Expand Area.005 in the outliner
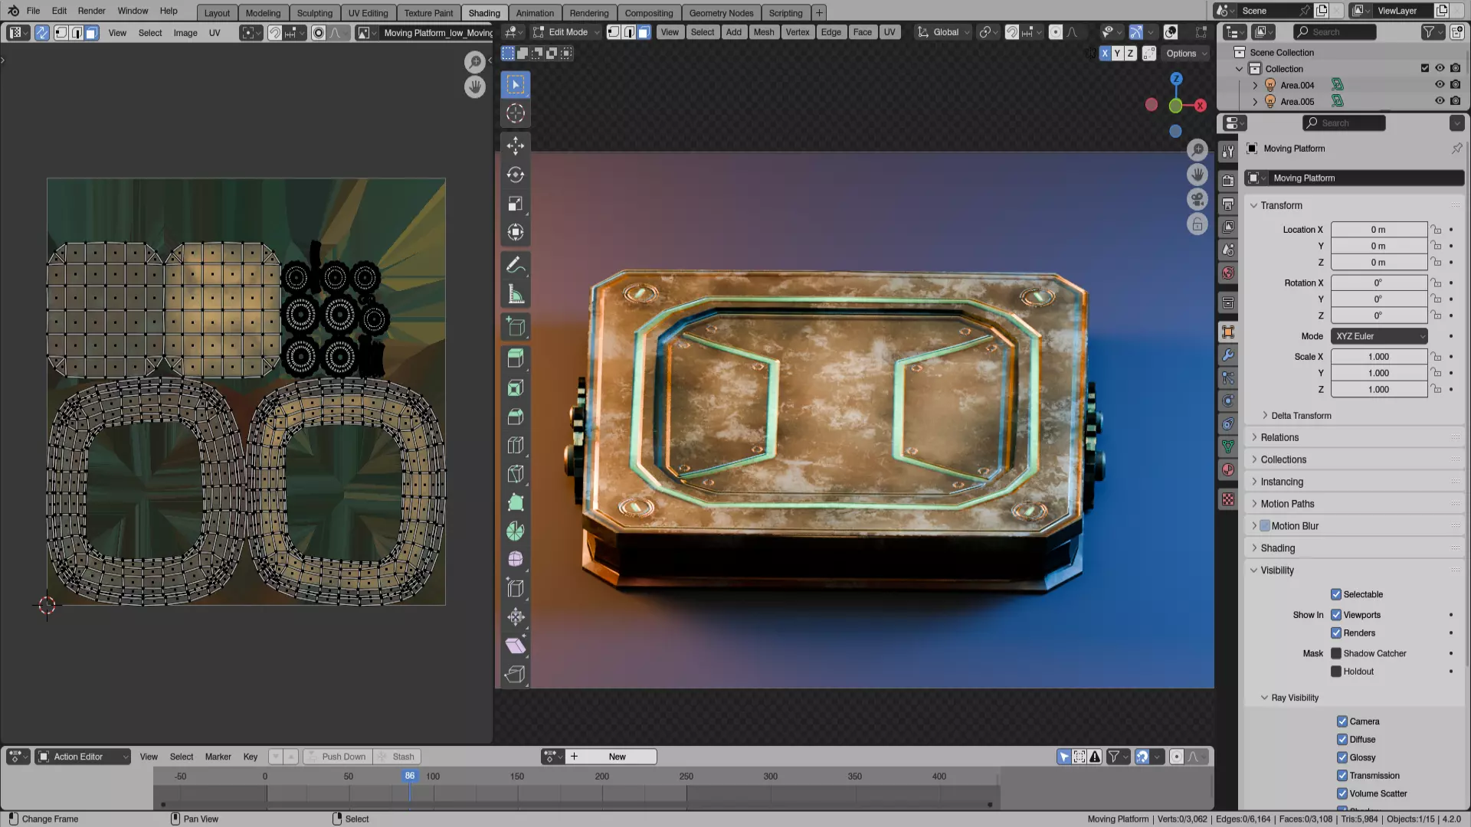1471x827 pixels. point(1255,101)
